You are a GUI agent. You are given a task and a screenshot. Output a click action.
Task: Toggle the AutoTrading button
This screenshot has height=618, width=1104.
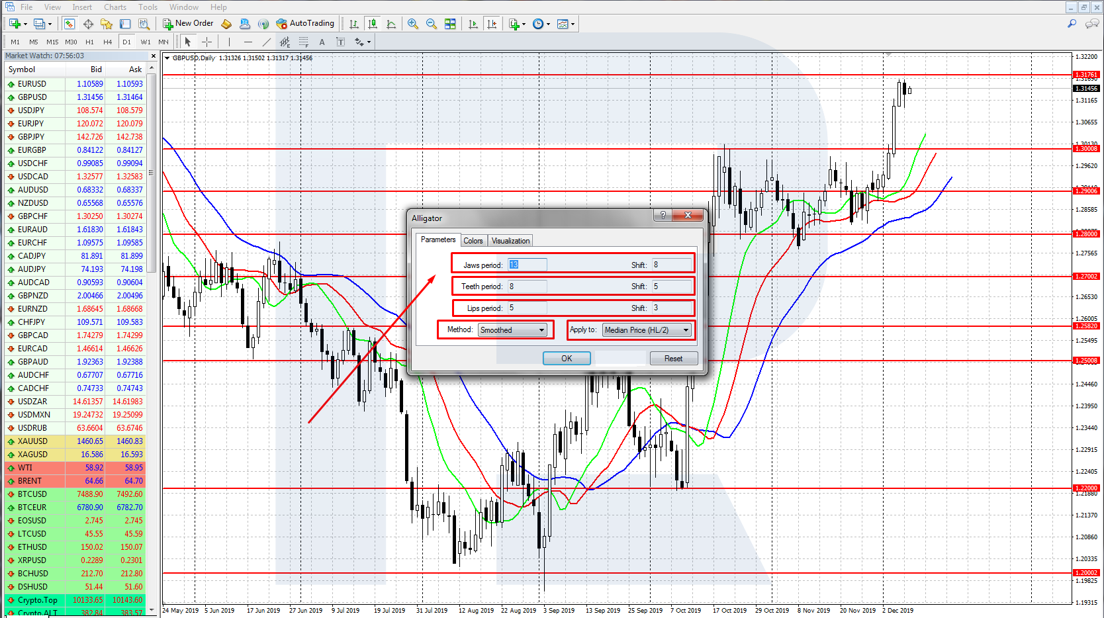tap(305, 23)
